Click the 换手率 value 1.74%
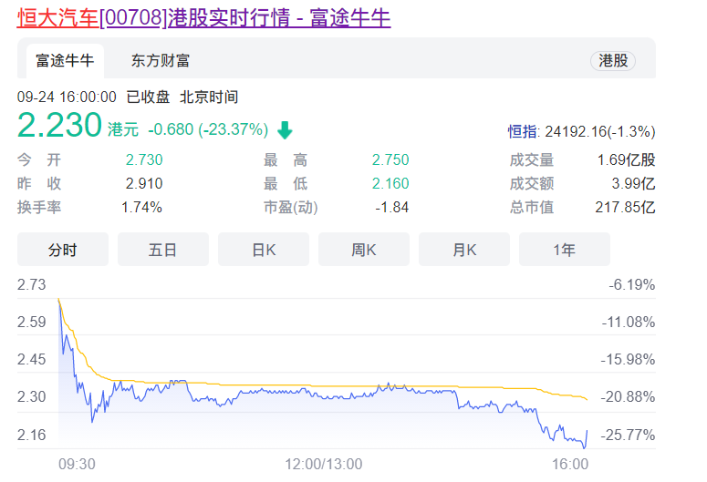This screenshot has width=707, height=482. tap(141, 207)
